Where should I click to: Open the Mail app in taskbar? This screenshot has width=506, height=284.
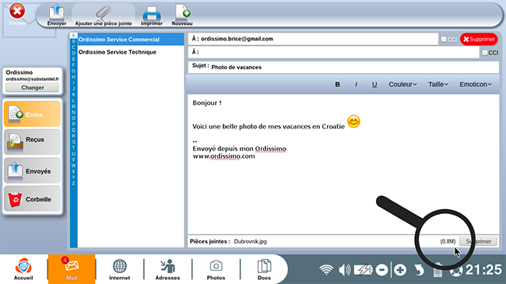(72, 269)
